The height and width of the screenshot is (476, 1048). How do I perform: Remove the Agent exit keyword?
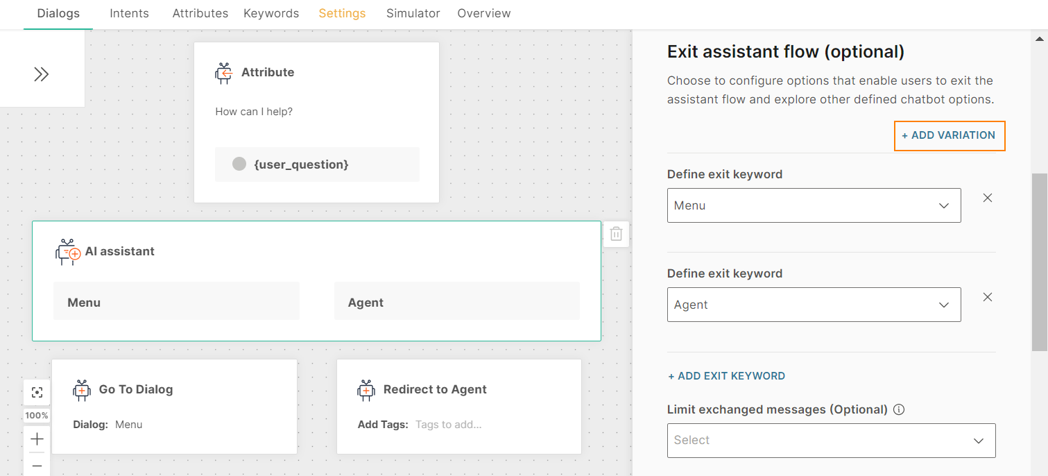tap(988, 297)
